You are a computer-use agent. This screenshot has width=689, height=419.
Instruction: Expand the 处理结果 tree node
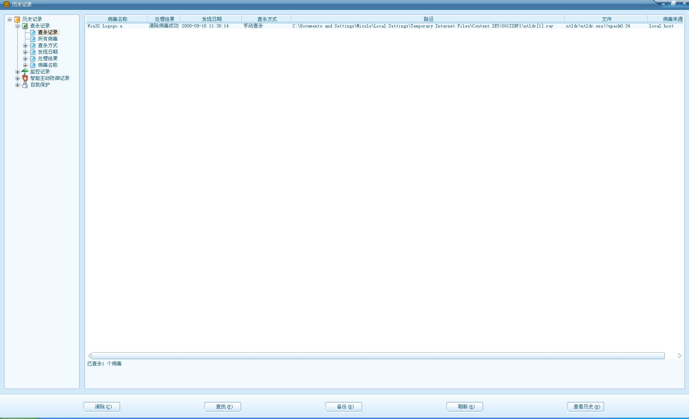coord(25,59)
